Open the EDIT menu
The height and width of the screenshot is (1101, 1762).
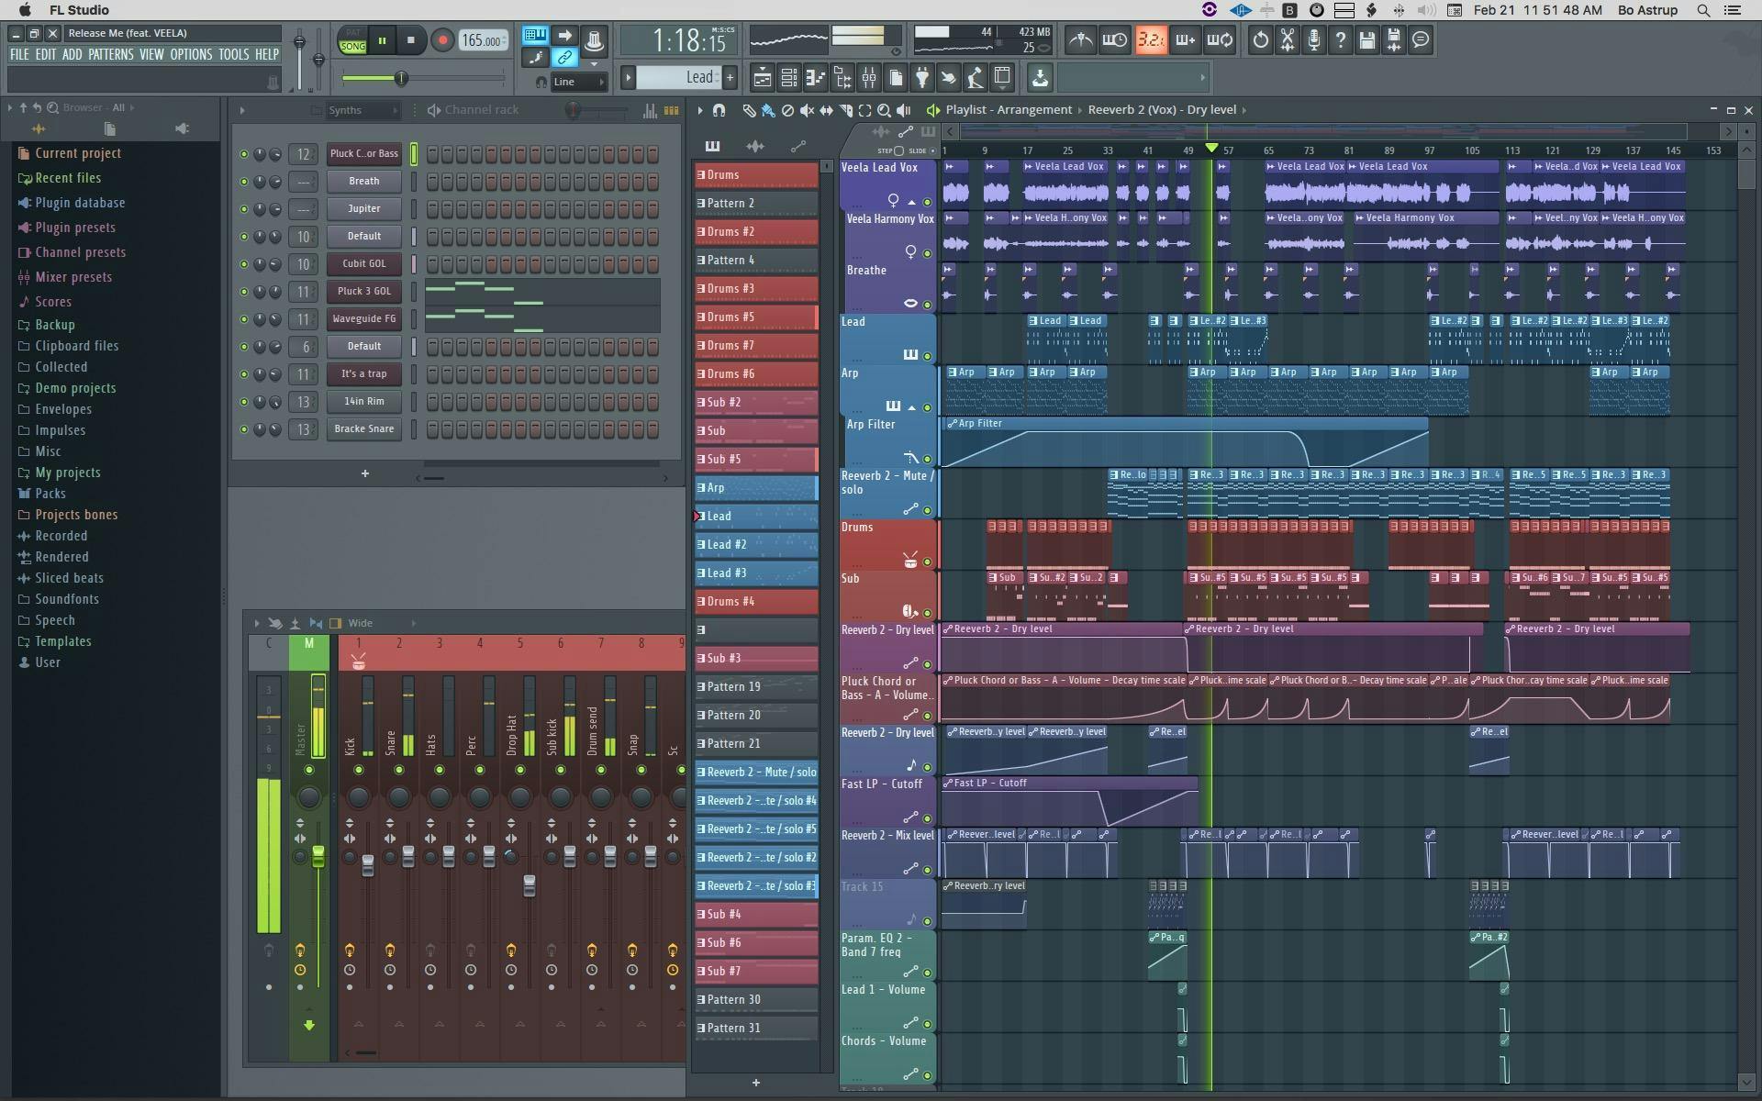pyautogui.click(x=46, y=55)
